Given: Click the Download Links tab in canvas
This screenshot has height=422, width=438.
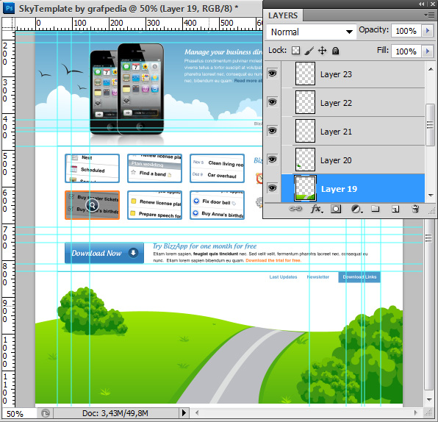Looking at the screenshot, I should (x=359, y=277).
